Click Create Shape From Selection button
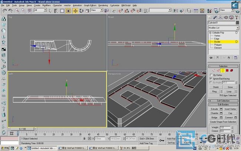Screen dimensions: 241x151 [x=223, y=122]
